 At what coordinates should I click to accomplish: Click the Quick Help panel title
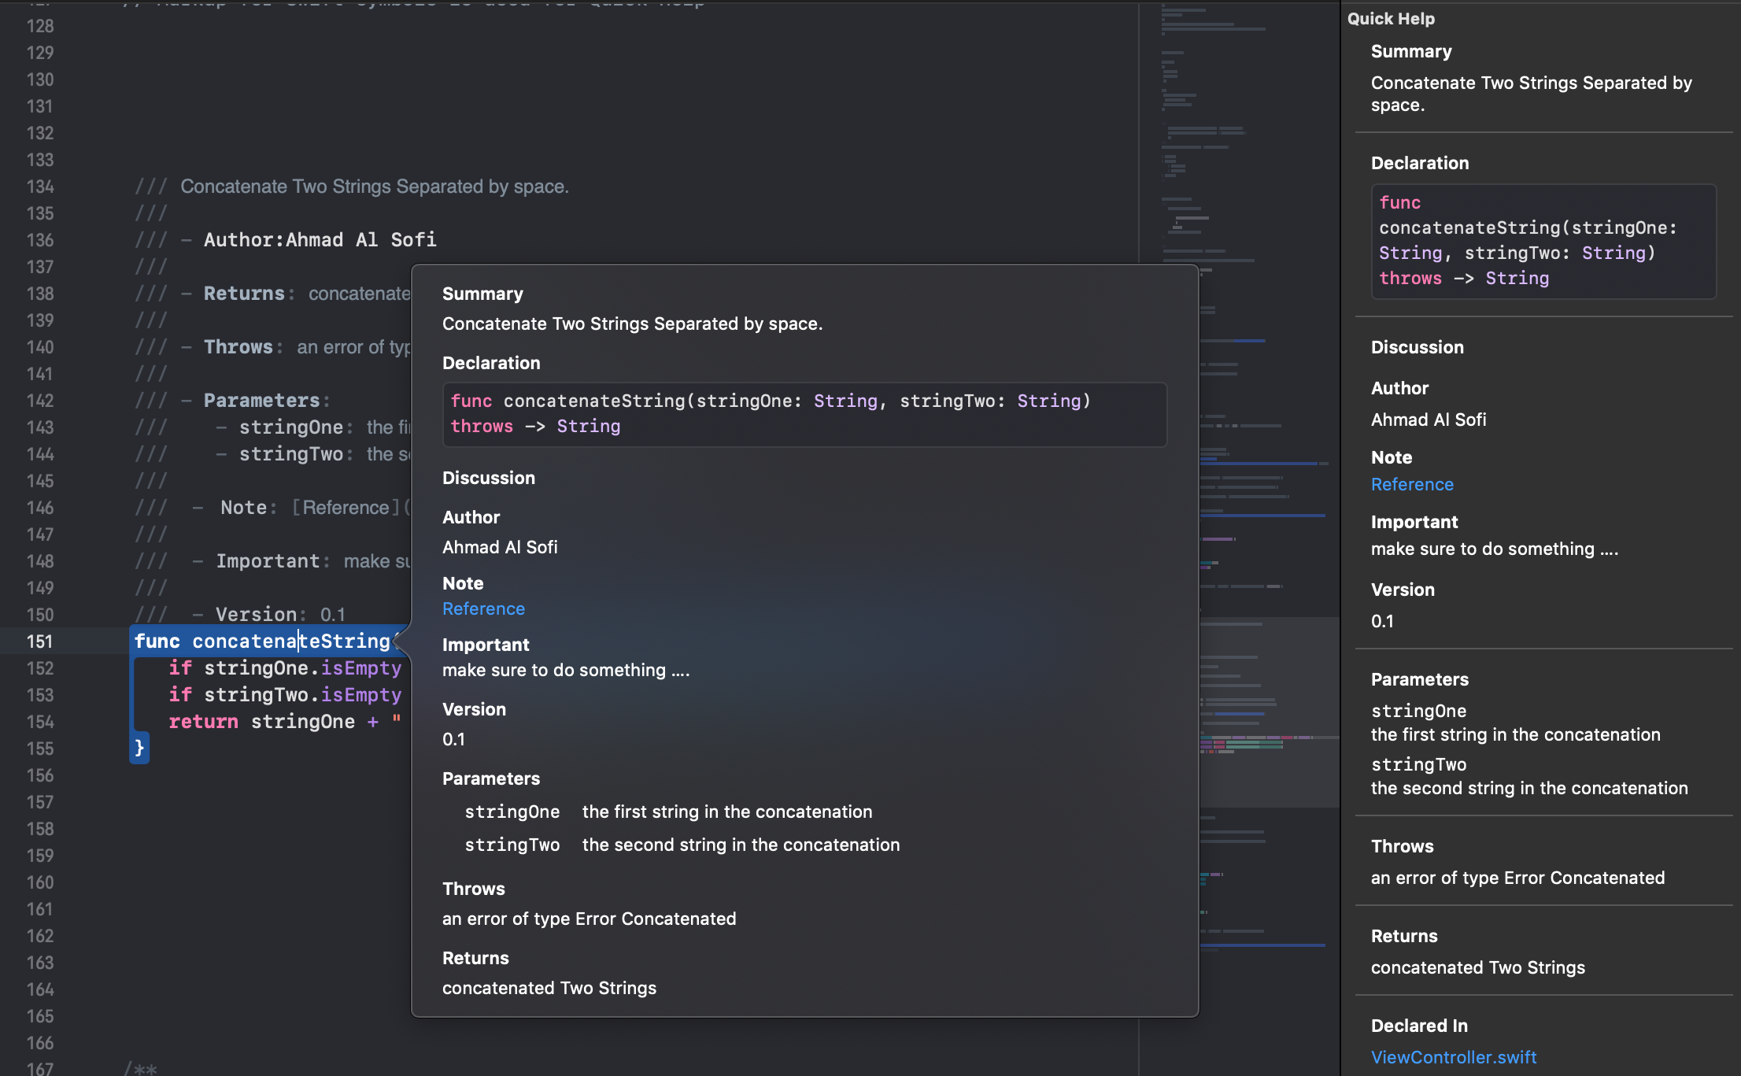click(1391, 18)
